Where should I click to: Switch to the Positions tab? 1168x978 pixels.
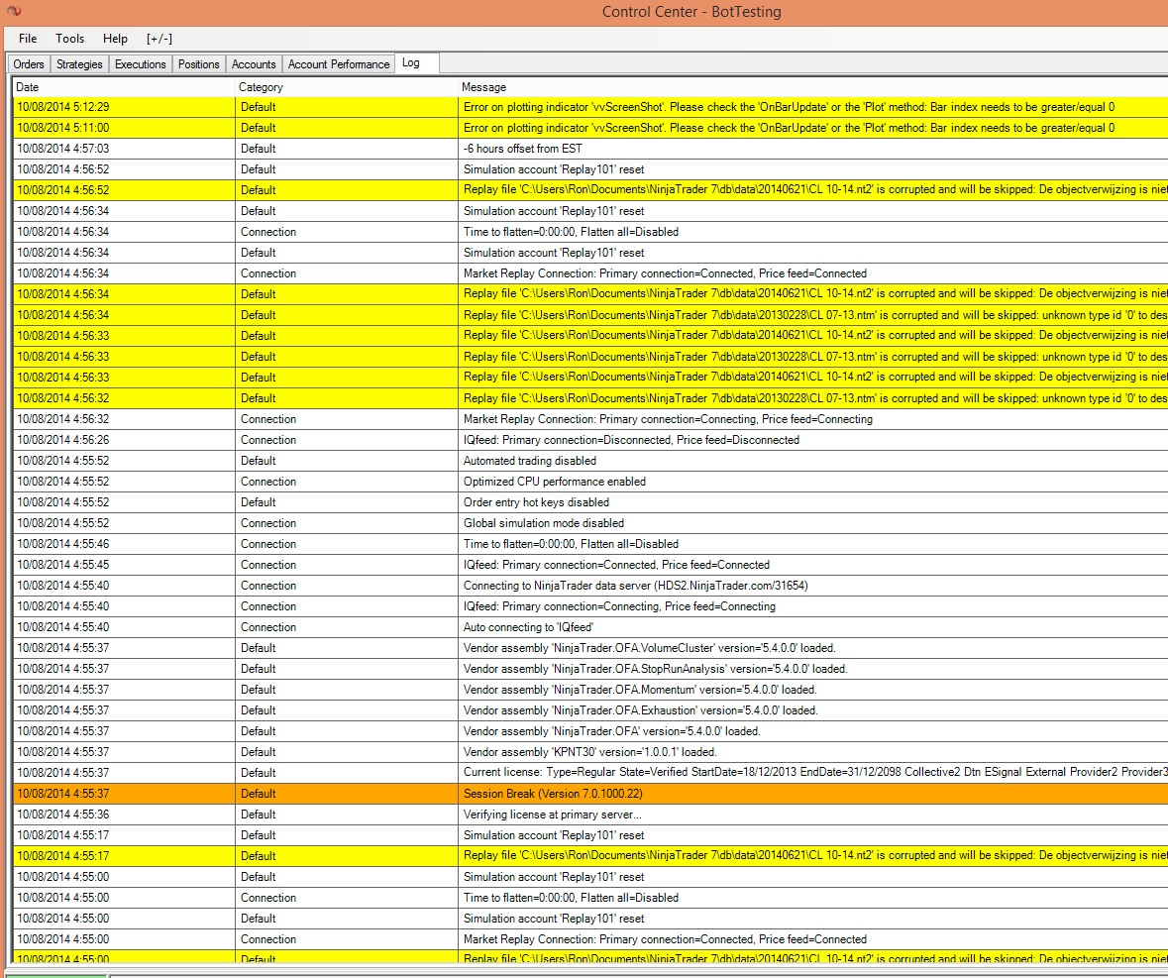pyautogui.click(x=199, y=64)
